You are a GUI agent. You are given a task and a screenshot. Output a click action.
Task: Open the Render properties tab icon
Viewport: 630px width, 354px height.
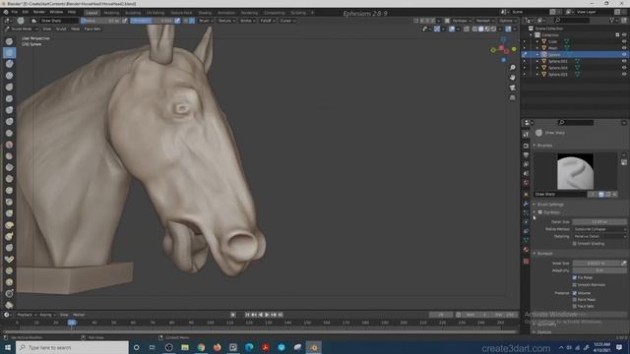[x=526, y=146]
